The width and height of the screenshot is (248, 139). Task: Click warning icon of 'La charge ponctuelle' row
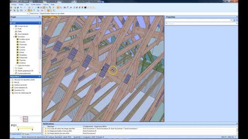[46, 131]
